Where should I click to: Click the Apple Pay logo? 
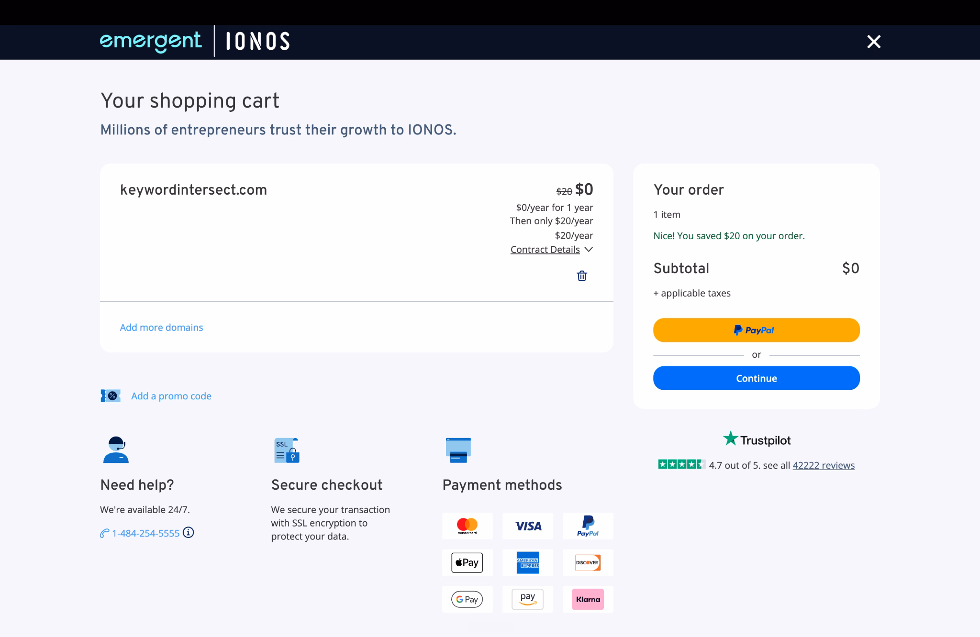[467, 562]
